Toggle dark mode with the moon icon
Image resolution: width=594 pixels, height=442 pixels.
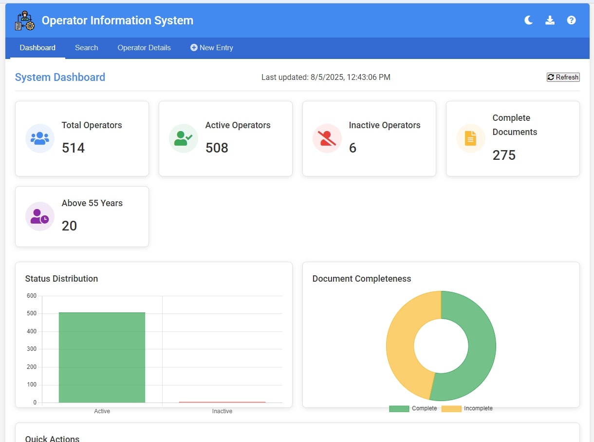[x=528, y=20]
